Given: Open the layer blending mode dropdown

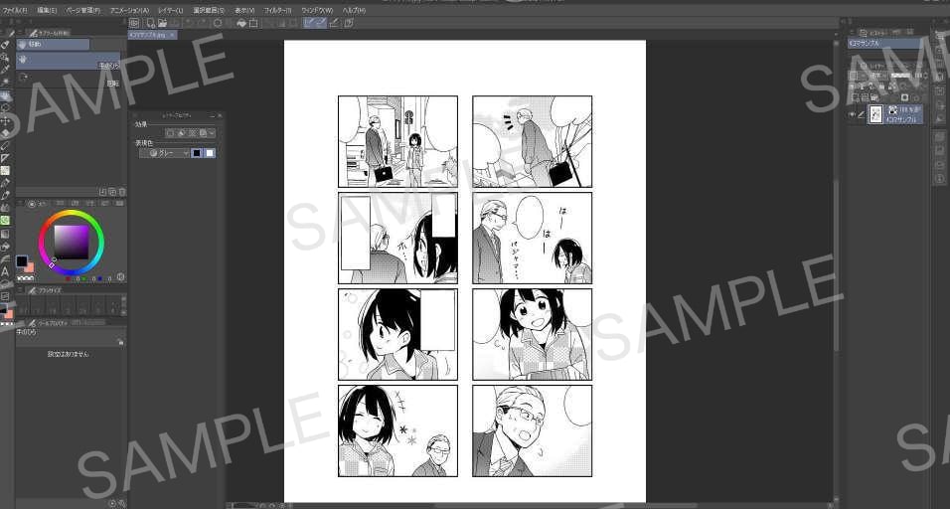Looking at the screenshot, I should (x=876, y=76).
